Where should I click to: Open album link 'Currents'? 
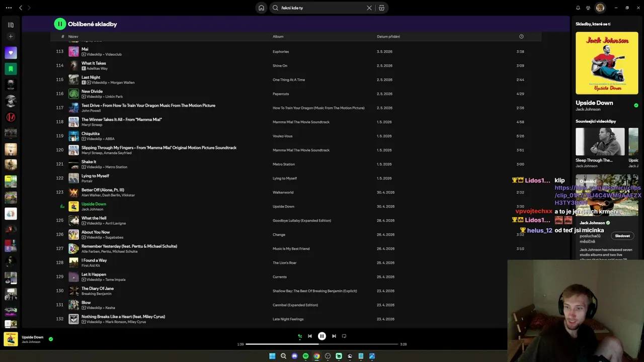tap(280, 277)
